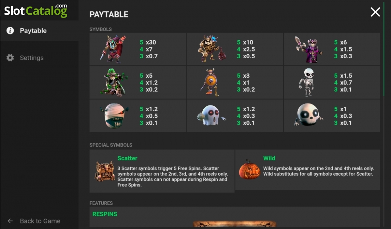Click the round skull symbol
Image resolution: width=391 pixels, height=229 pixels.
[308, 116]
